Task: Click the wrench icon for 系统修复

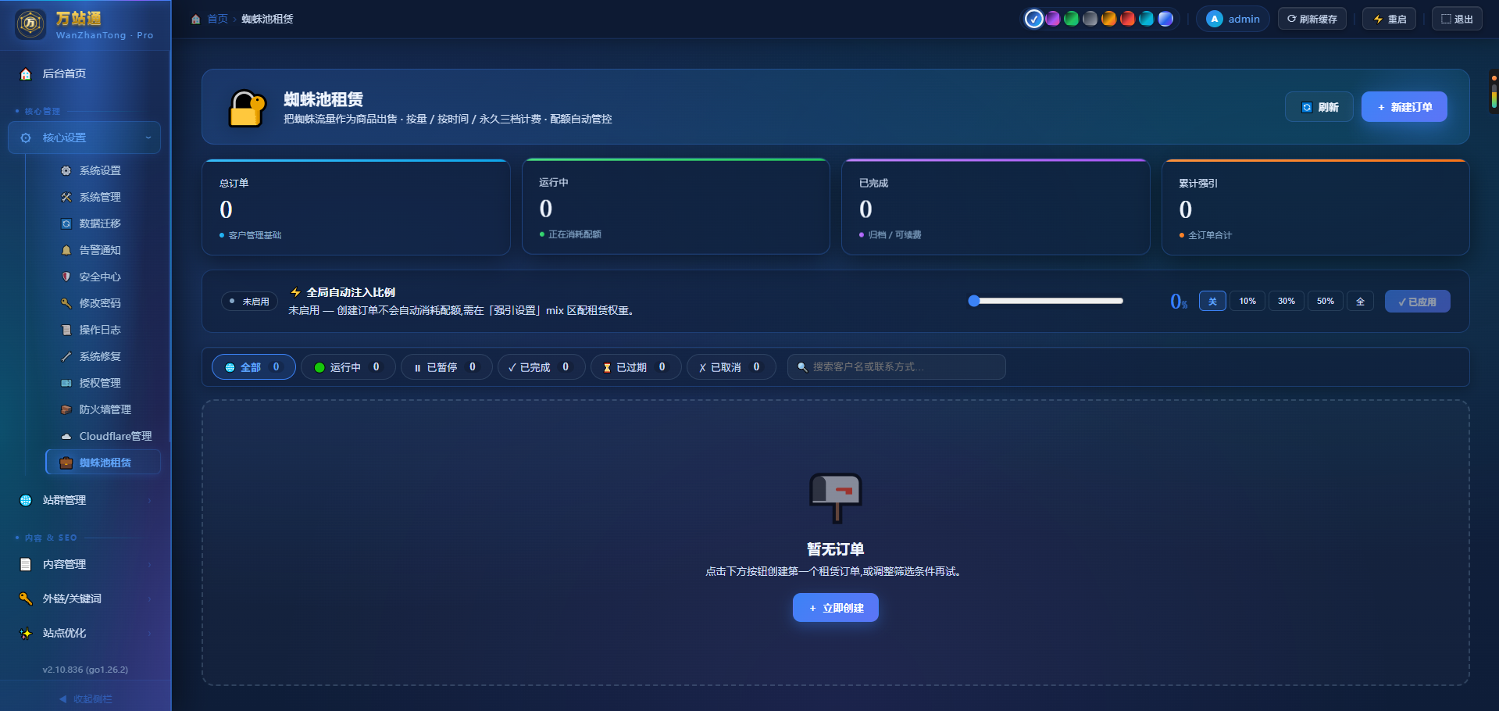Action: click(x=66, y=356)
